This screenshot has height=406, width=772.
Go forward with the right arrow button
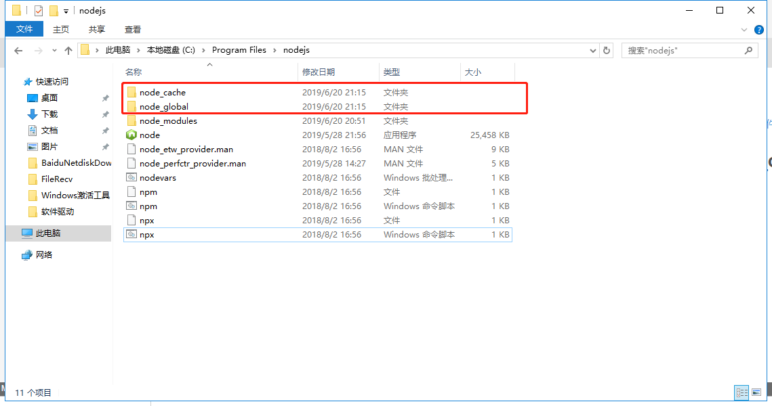click(x=38, y=50)
